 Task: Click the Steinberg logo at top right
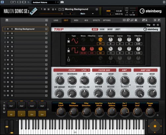[x=150, y=11]
